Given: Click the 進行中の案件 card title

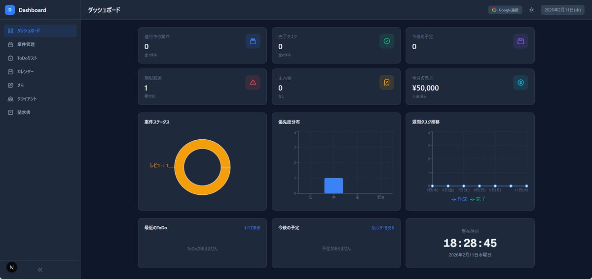Looking at the screenshot, I should click(x=157, y=37).
